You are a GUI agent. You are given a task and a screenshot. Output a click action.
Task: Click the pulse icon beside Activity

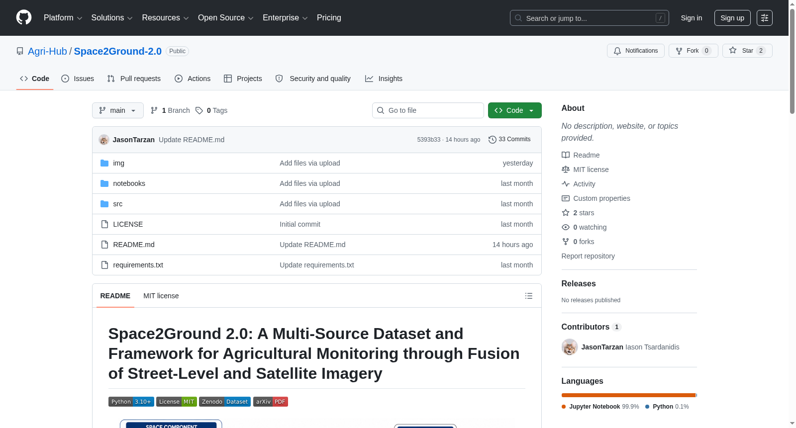click(x=566, y=184)
